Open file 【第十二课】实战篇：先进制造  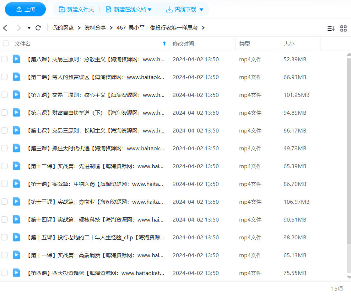tap(95, 166)
